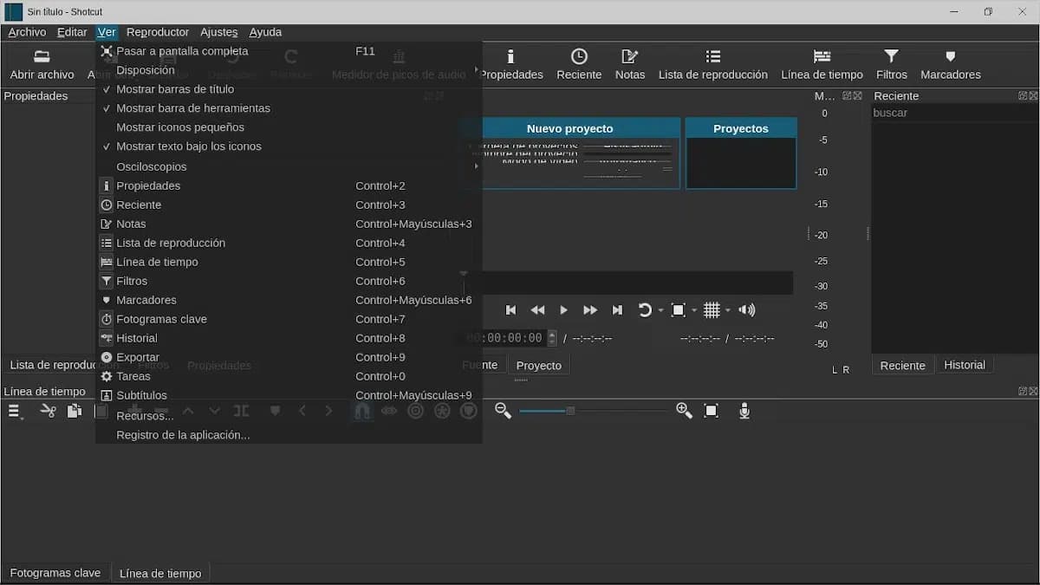Skip to the start of the player
The width and height of the screenshot is (1040, 585).
[511, 310]
